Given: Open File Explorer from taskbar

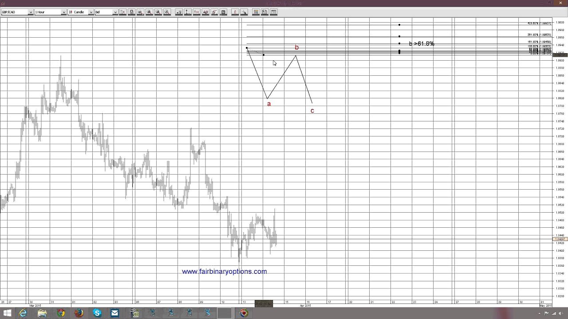Looking at the screenshot, I should pyautogui.click(x=42, y=313).
